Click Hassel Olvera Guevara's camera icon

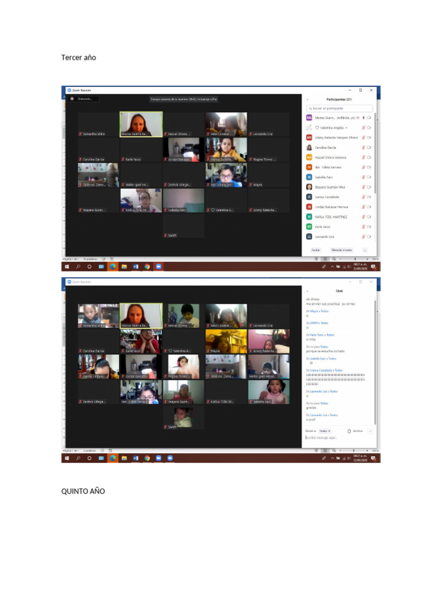(369, 158)
